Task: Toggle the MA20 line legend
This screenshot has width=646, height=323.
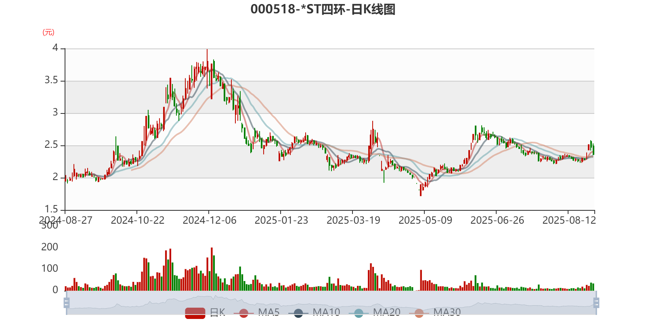Action: [374, 313]
